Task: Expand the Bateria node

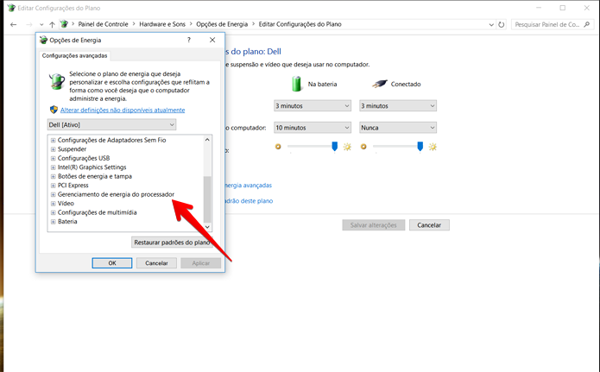Action: 54,222
